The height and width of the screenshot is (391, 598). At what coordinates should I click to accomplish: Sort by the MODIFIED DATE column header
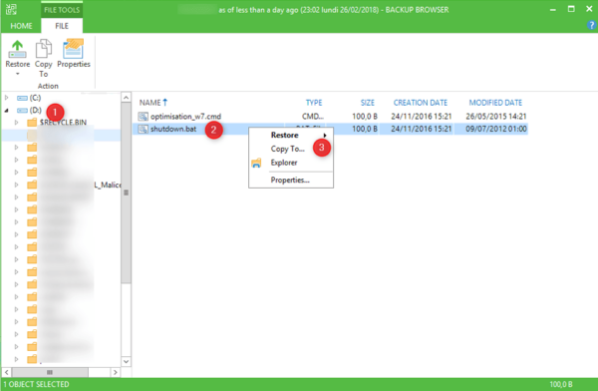tap(495, 103)
